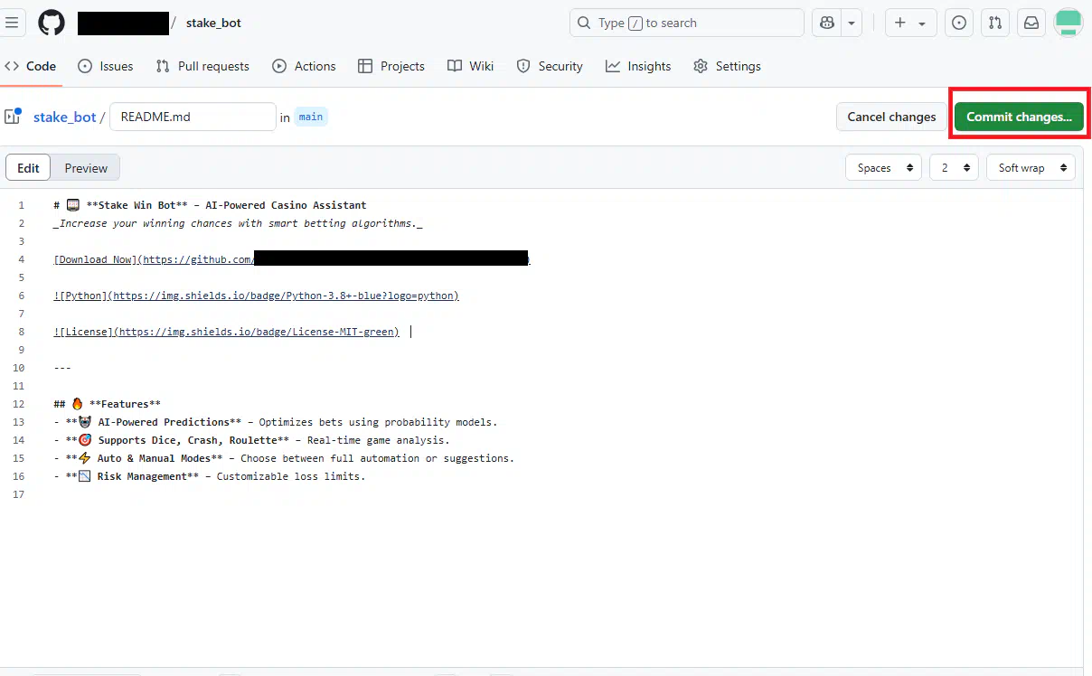Click the Stake Win Bot heading line
The height and width of the screenshot is (676, 1092).
click(x=210, y=205)
